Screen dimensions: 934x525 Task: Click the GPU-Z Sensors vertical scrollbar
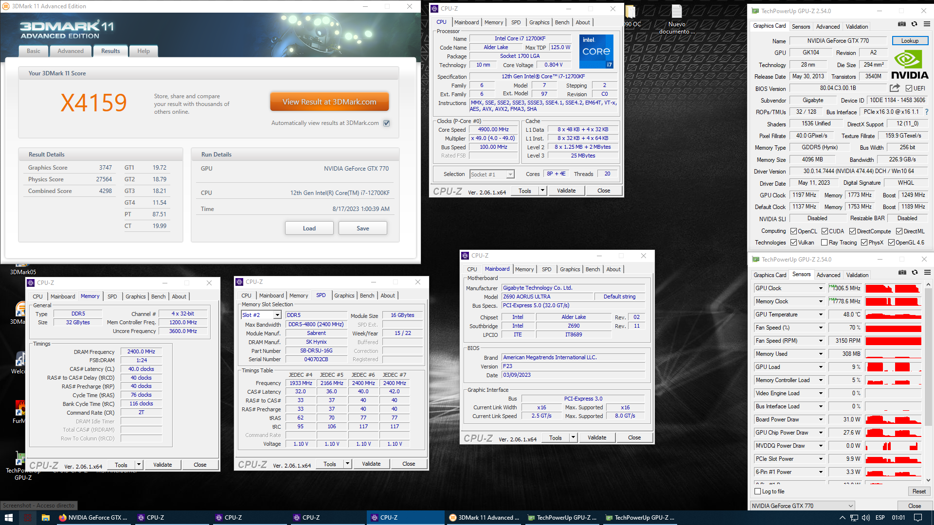(928, 382)
